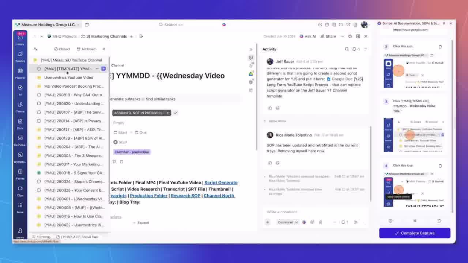Click the notification bell in the Activity panel
This screenshot has height=263, width=468.
[x=354, y=49]
